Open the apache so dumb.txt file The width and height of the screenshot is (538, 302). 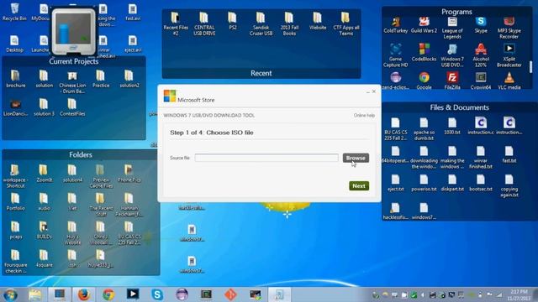(x=424, y=128)
